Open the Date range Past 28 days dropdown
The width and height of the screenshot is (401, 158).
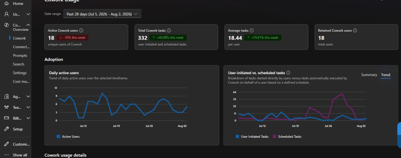point(102,14)
